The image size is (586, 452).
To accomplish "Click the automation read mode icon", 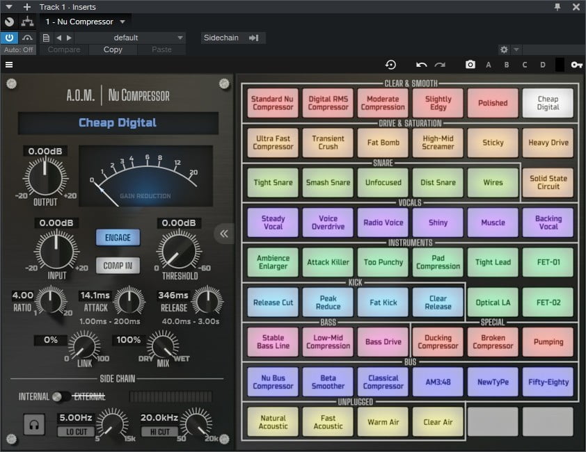I will (27, 38).
